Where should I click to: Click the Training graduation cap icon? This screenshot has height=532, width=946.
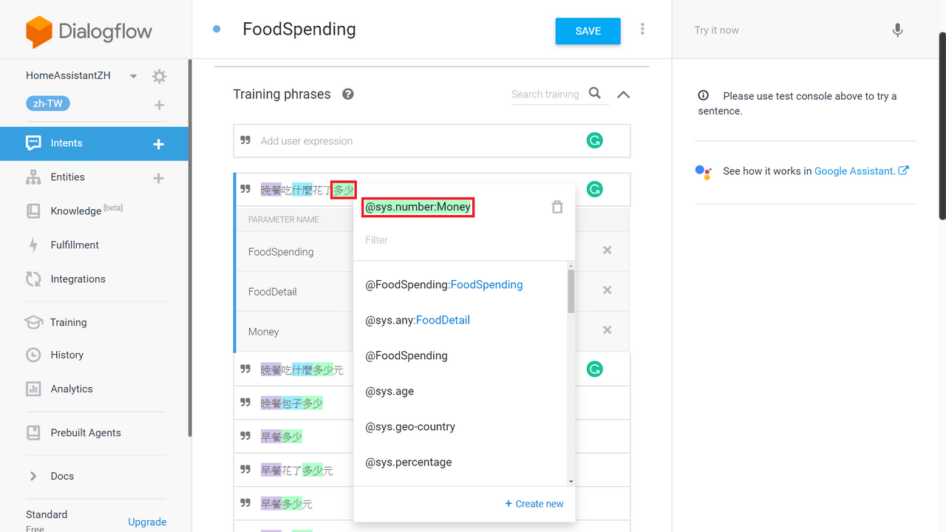33,322
